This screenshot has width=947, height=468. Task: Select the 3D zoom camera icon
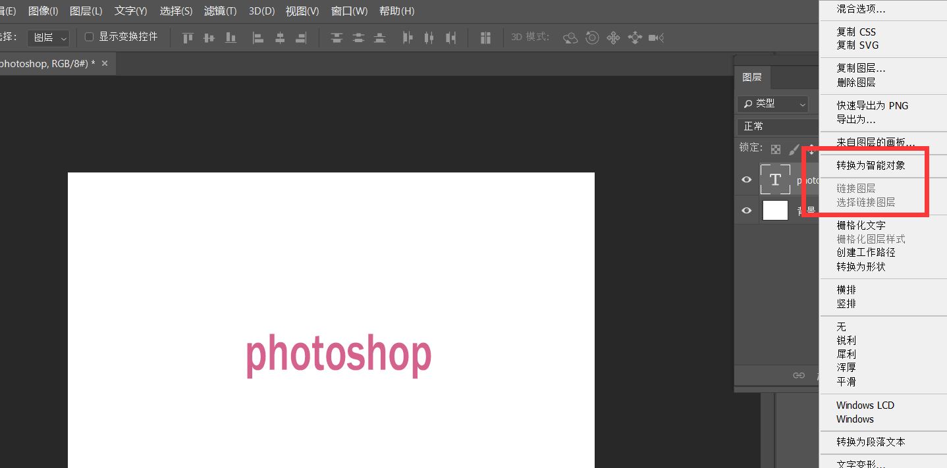click(656, 38)
